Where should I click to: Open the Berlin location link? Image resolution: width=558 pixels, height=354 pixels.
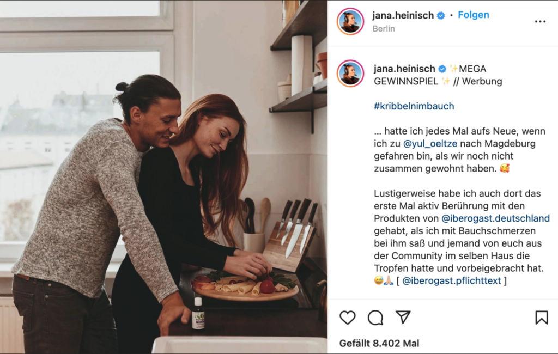click(x=384, y=28)
